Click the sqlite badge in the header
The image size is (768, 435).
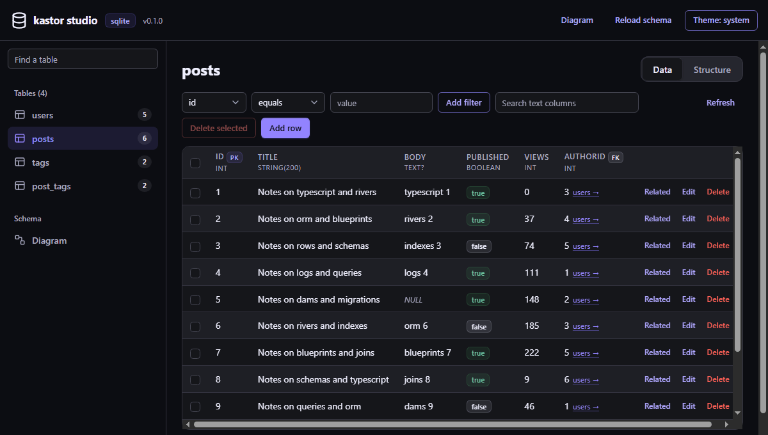coord(120,20)
